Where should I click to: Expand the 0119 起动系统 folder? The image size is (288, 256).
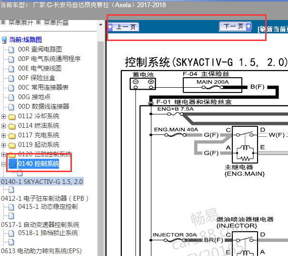click(3, 145)
